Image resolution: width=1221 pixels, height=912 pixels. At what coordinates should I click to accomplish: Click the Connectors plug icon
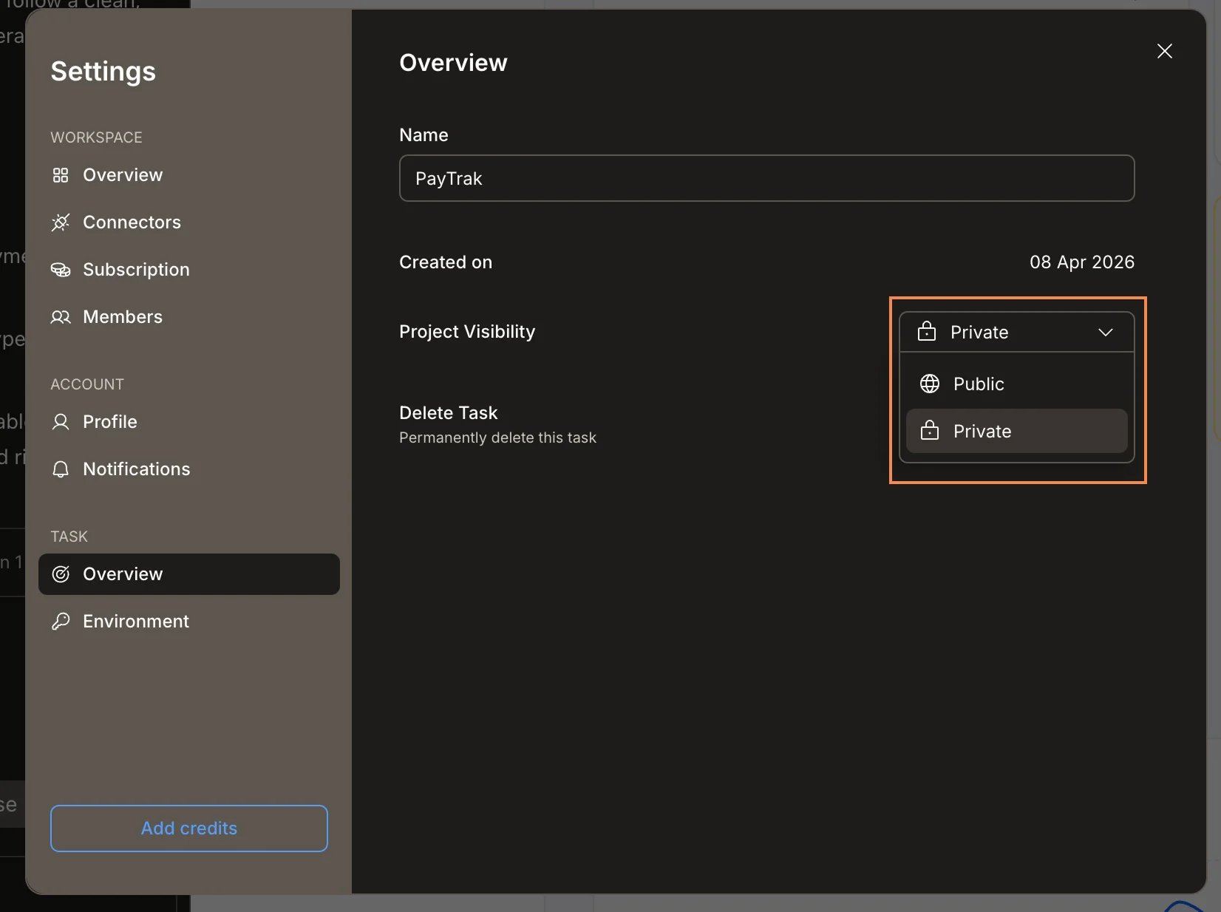[x=61, y=222]
